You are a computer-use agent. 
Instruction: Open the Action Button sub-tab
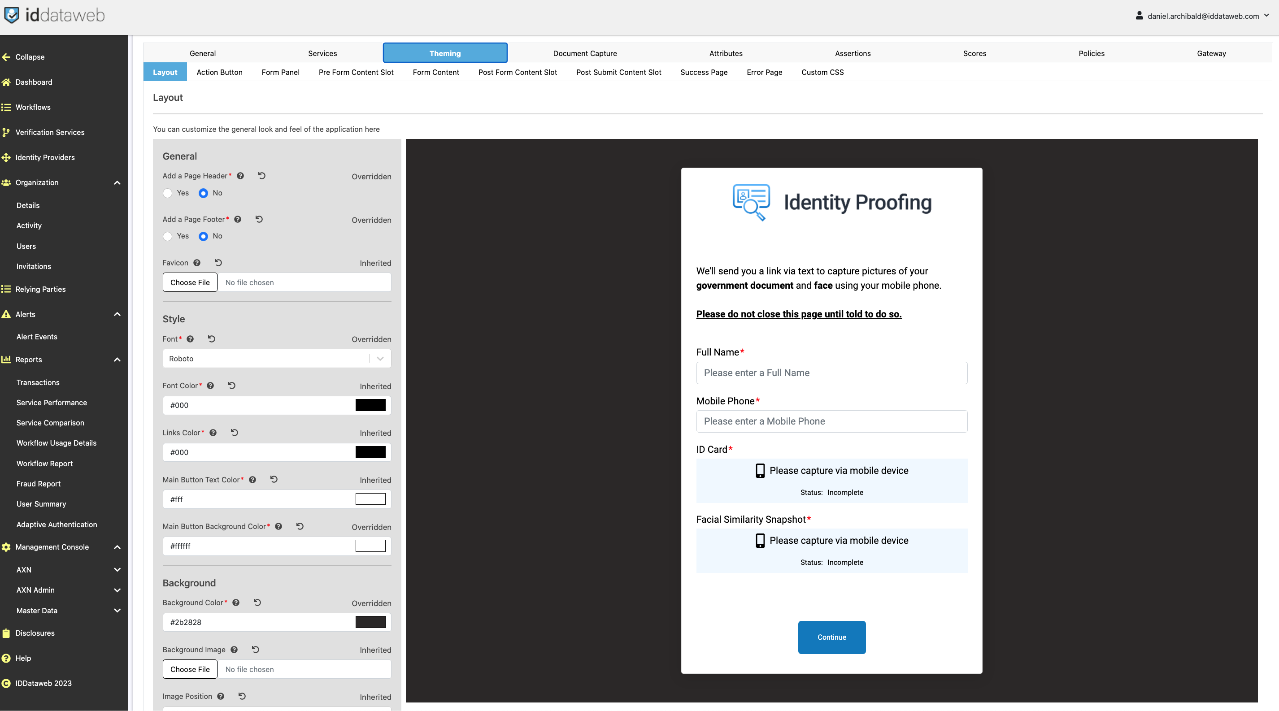click(x=219, y=73)
